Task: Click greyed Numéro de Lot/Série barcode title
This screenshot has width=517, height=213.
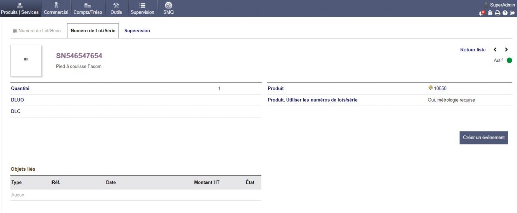Action: [x=36, y=31]
